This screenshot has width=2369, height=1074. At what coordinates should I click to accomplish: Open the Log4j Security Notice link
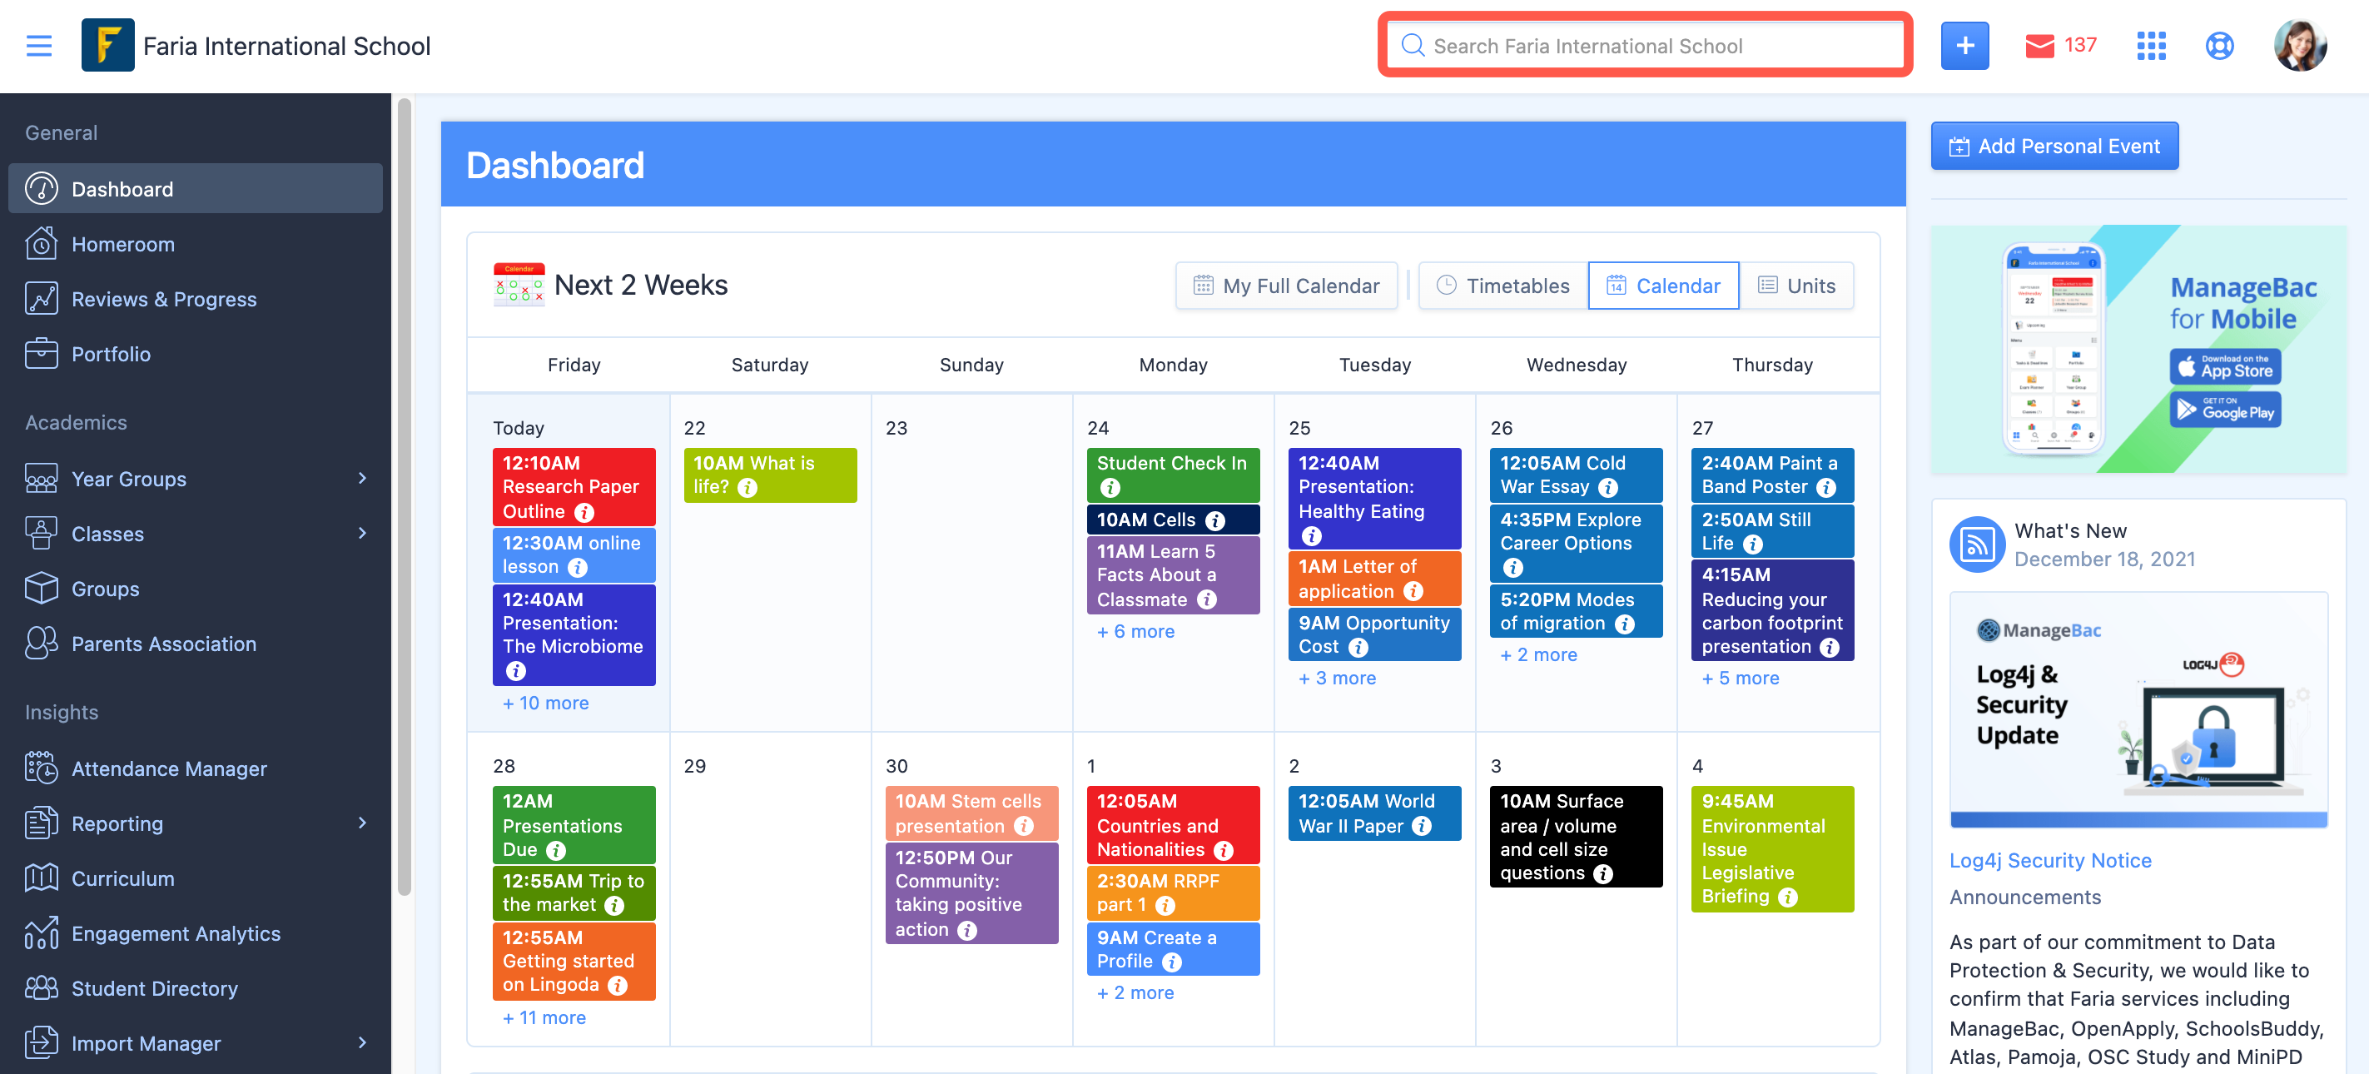(x=2050, y=860)
